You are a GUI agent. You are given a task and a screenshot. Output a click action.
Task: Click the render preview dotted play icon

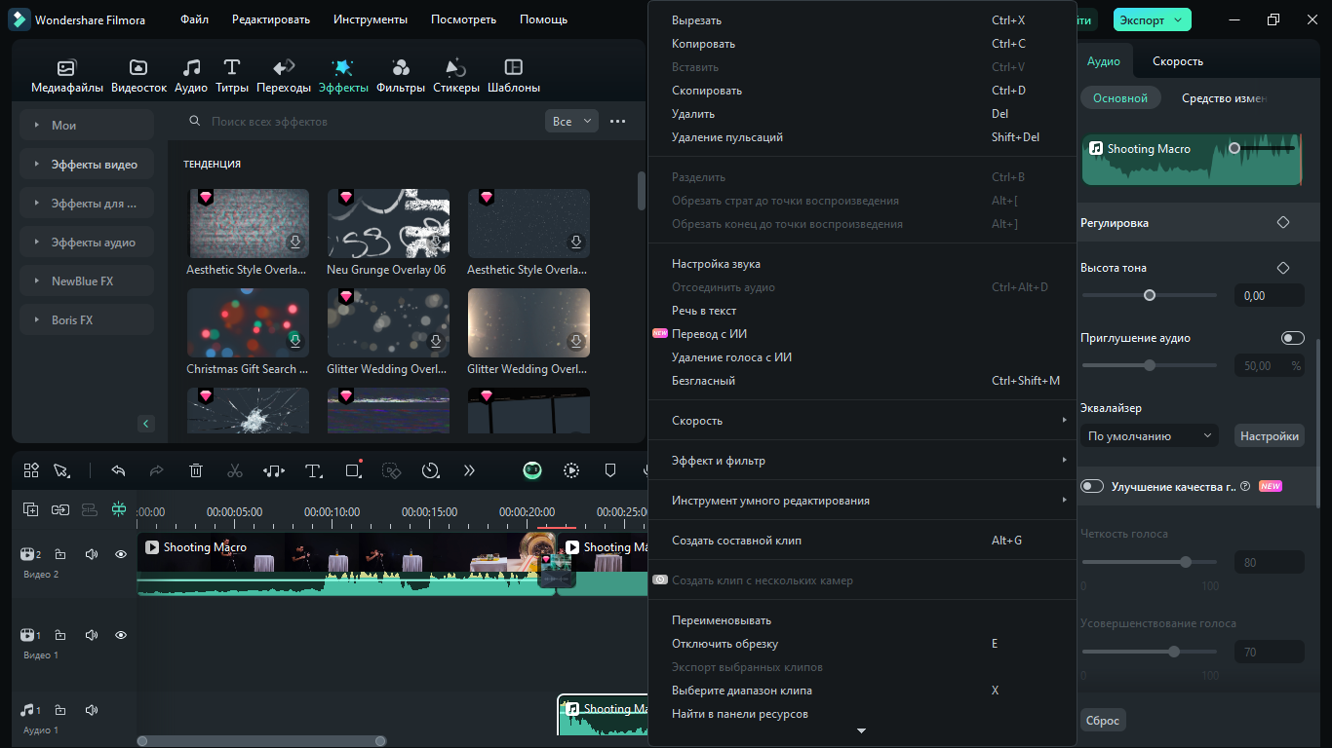point(571,470)
